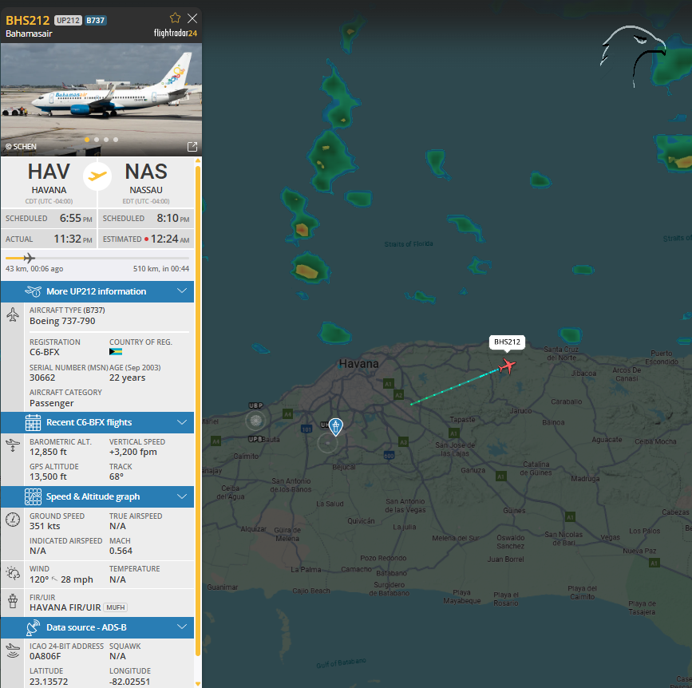Image resolution: width=692 pixels, height=688 pixels.
Task: Click the UP212 flight number badge
Action: [68, 20]
